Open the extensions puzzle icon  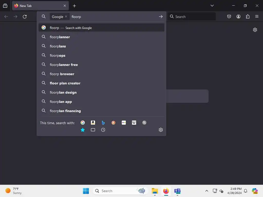248,16
